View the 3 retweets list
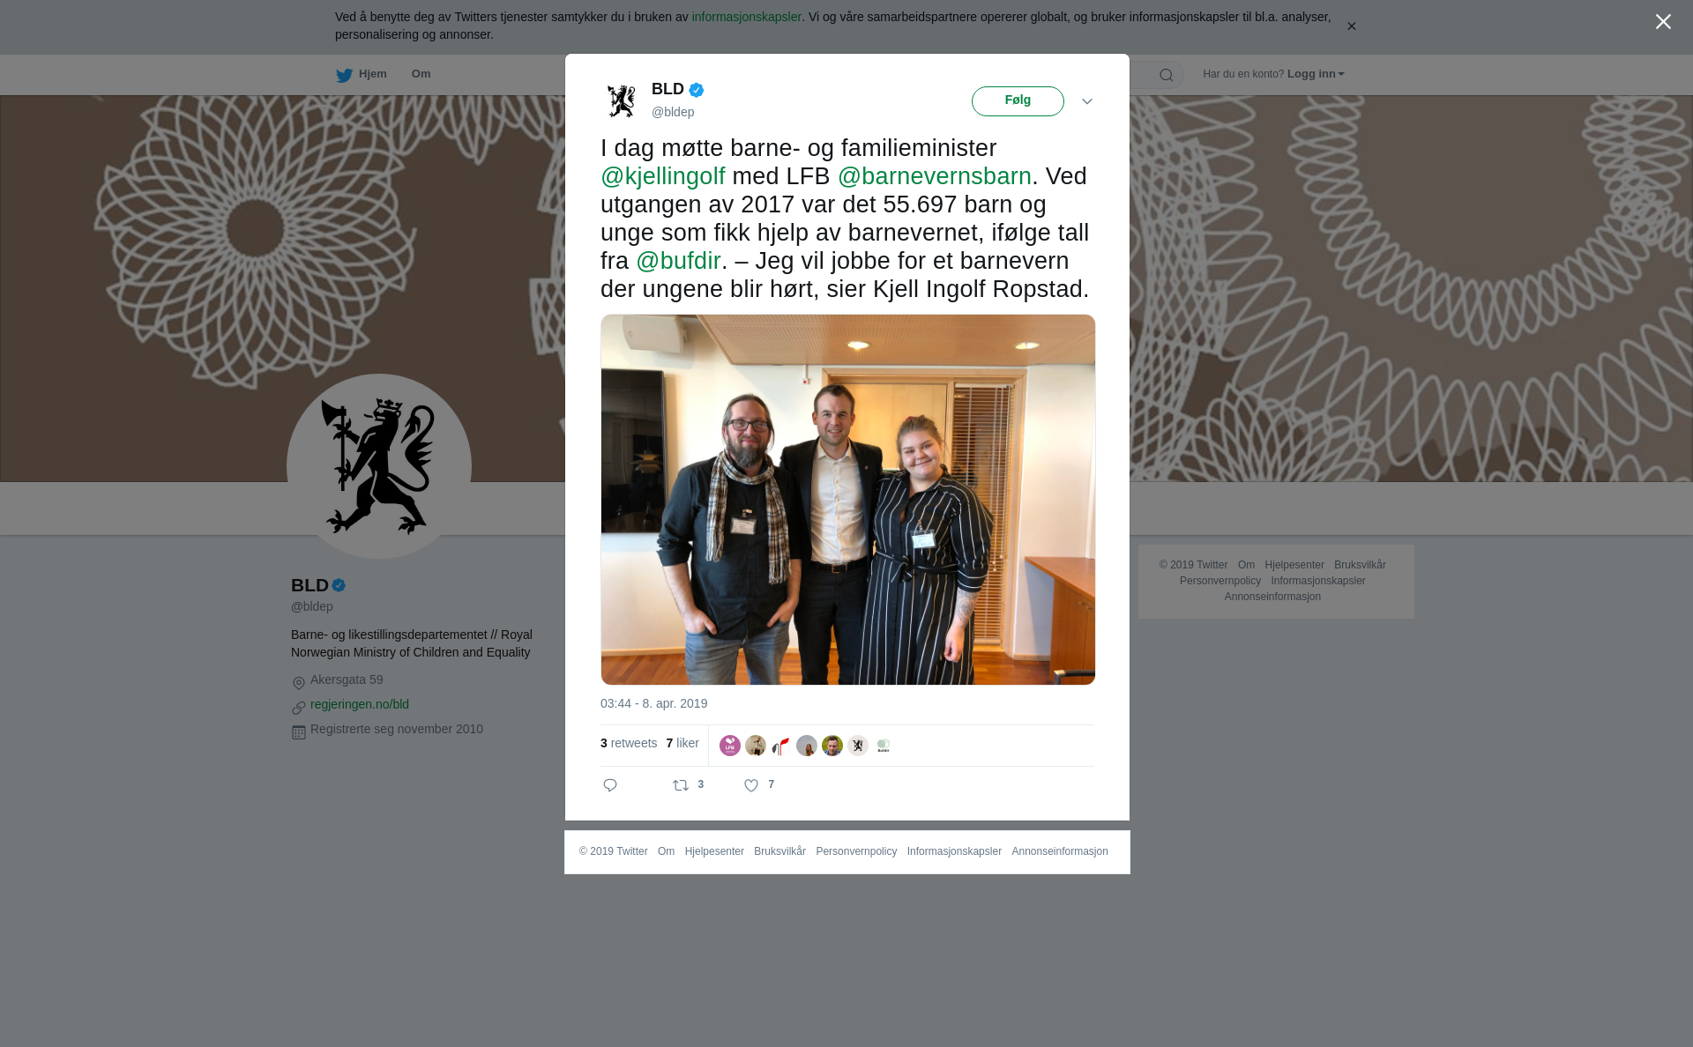 coord(629,743)
